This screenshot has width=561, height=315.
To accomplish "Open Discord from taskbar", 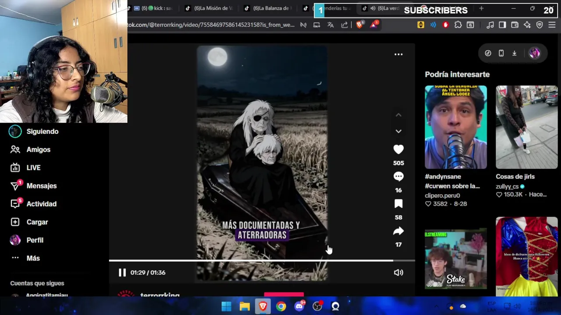I will [x=299, y=306].
